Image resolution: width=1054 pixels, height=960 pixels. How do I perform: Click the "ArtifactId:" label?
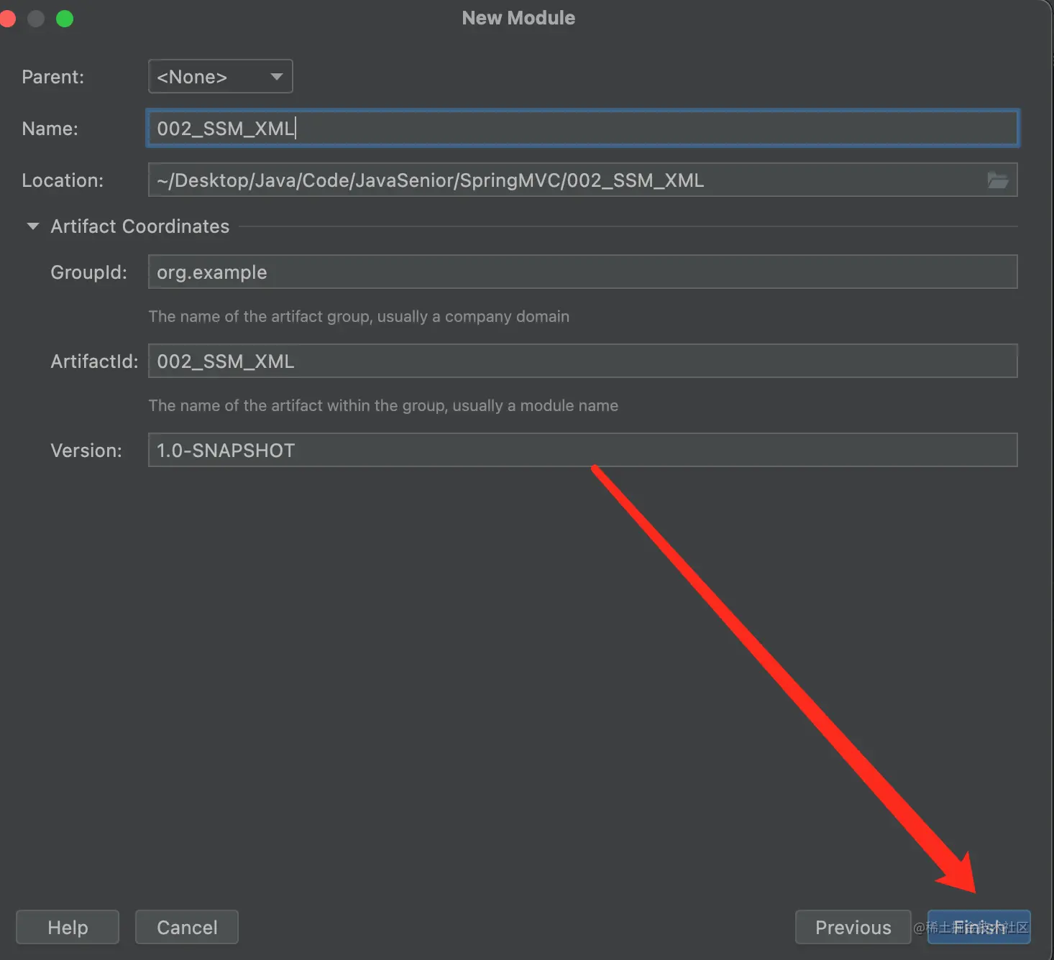pos(94,361)
